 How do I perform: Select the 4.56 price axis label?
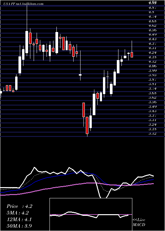click(x=152, y=30)
